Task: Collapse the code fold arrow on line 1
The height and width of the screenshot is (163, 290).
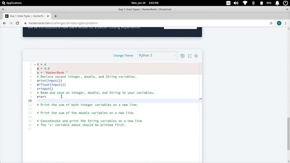Action: [x=35, y=65]
